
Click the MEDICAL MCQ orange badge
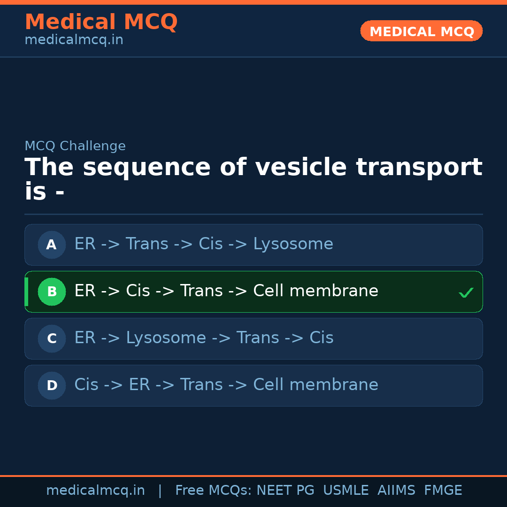tap(421, 31)
